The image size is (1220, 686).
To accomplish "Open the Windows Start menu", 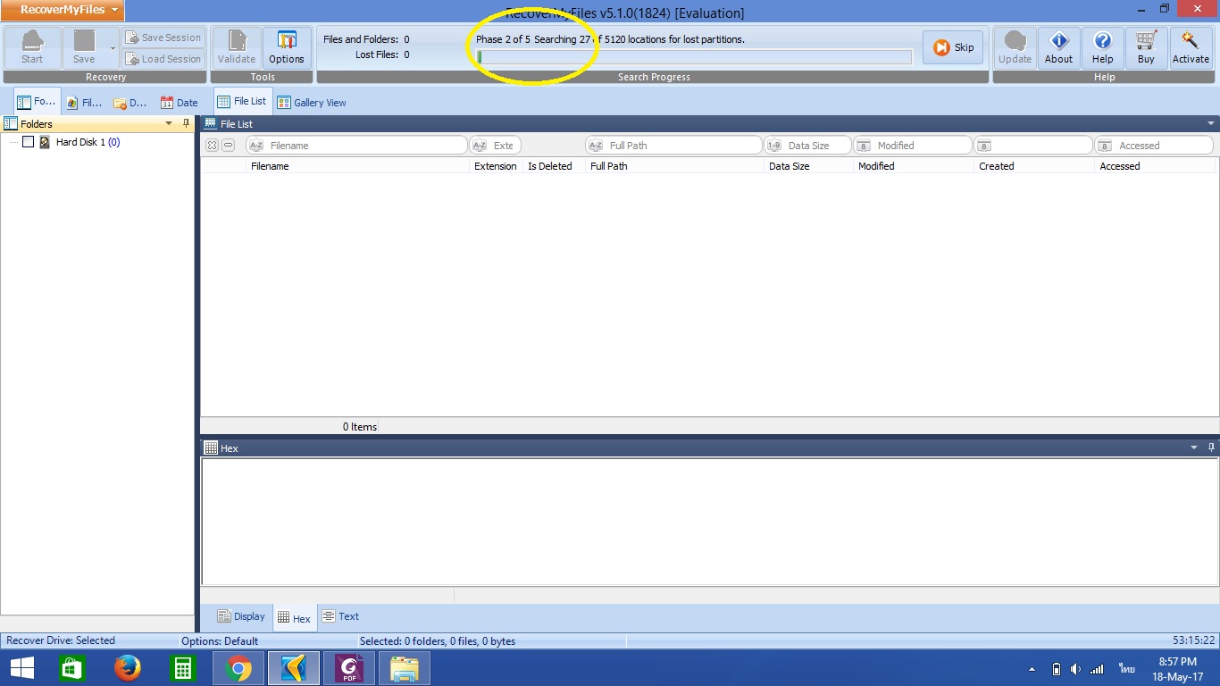I will coord(22,668).
